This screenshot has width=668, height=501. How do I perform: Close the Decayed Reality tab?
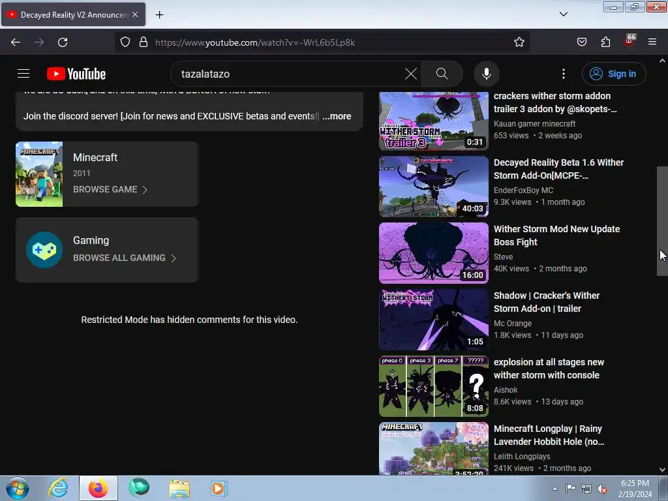[135, 14]
